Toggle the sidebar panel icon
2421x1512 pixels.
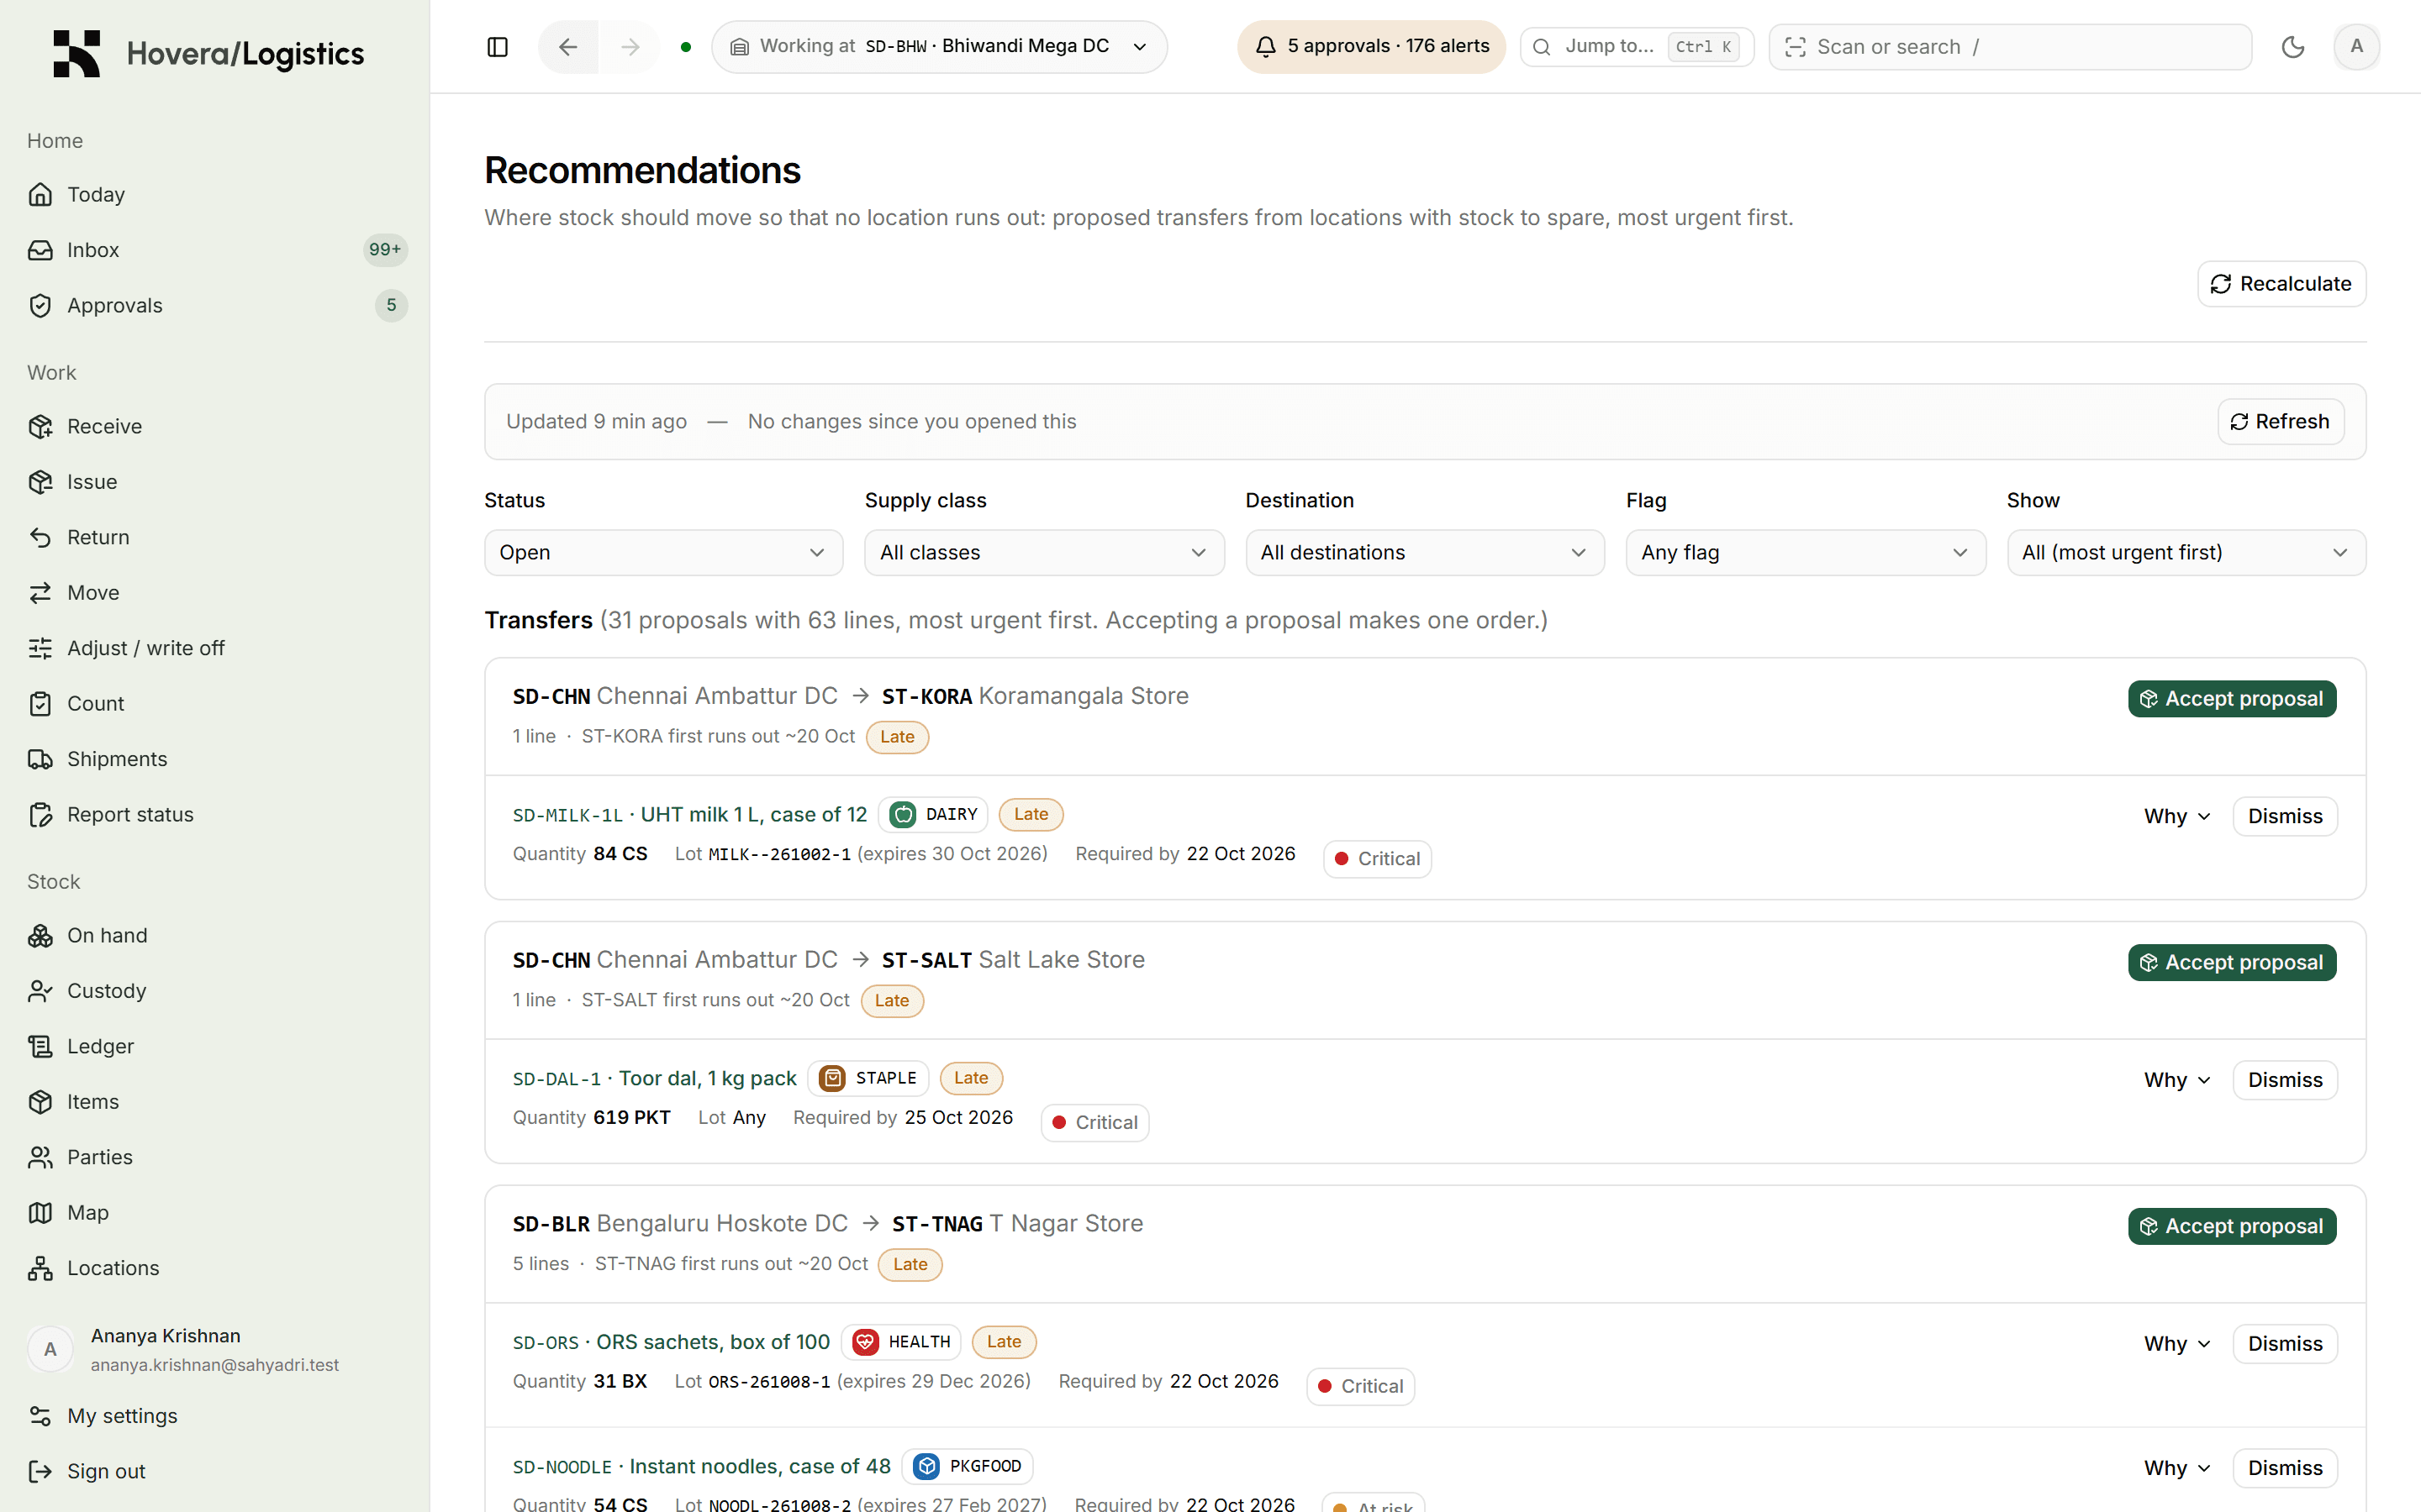(497, 47)
